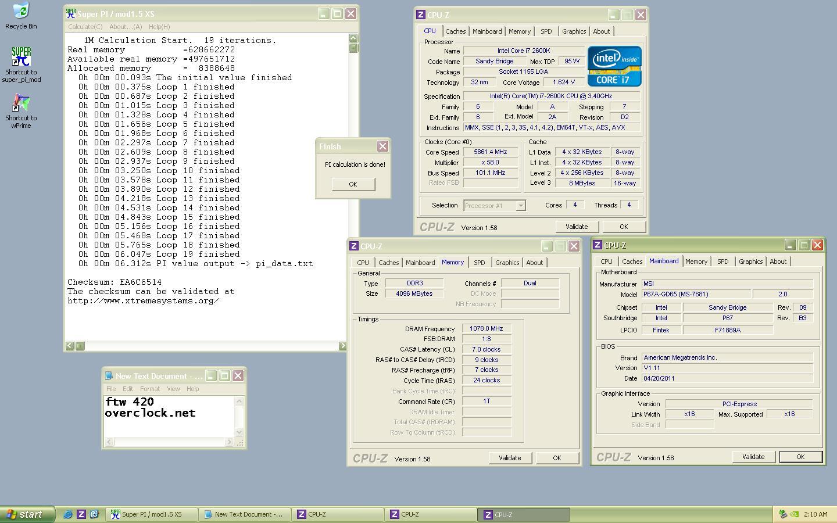Open Caches tab in the top CPU-Z window
Viewport: 837px width, 523px height.
tap(456, 31)
